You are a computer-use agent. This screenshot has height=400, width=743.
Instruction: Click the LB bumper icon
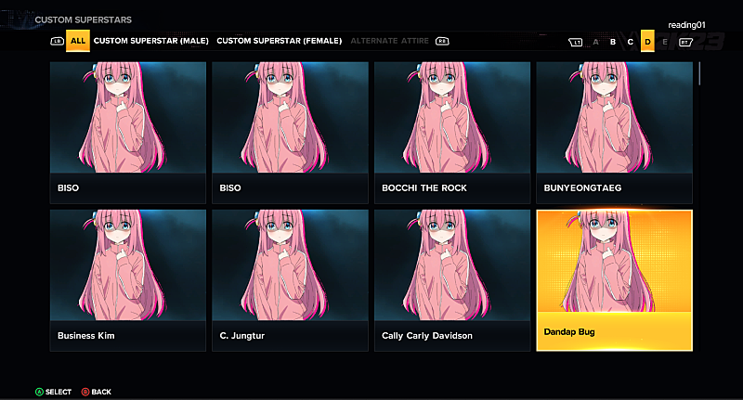point(57,41)
